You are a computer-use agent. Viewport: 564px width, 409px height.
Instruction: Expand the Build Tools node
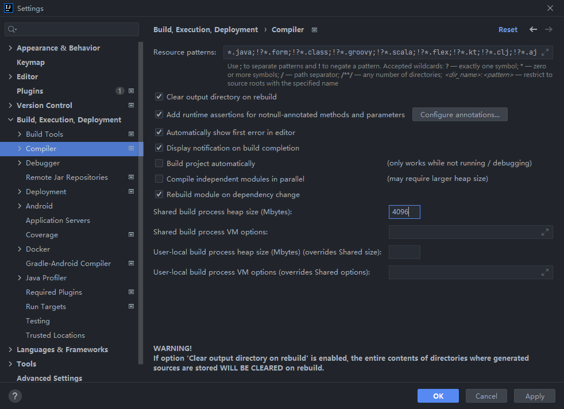pyautogui.click(x=20, y=134)
